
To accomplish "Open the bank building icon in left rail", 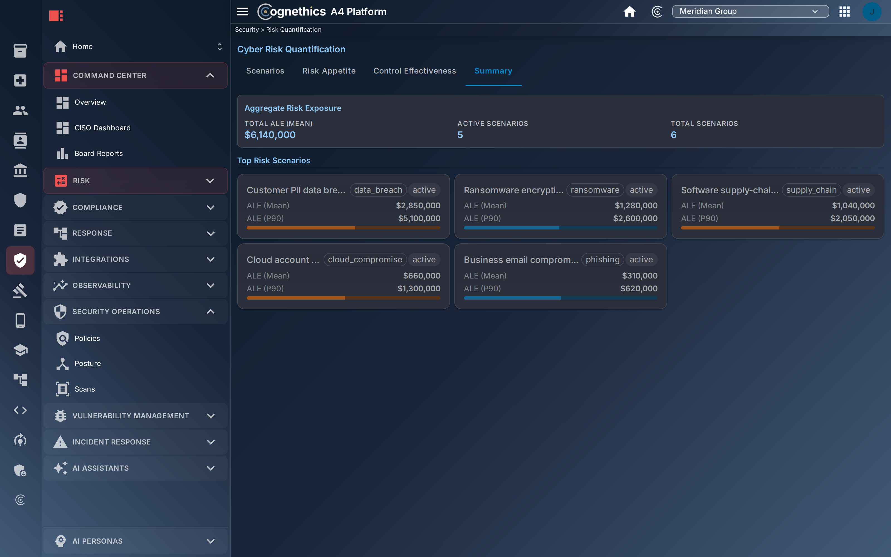I will (20, 170).
